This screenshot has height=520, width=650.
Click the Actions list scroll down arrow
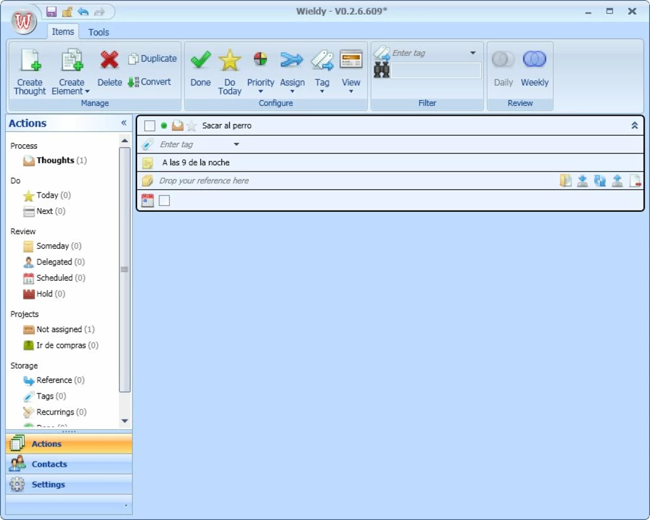click(x=125, y=421)
